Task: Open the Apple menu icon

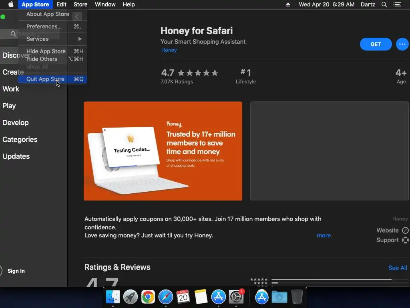Action: point(11,4)
